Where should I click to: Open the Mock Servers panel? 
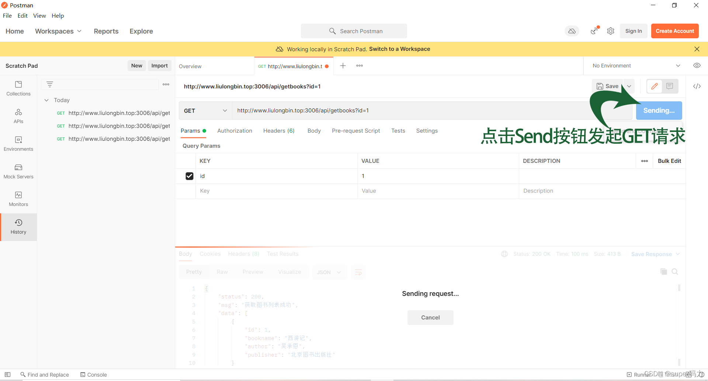[18, 171]
